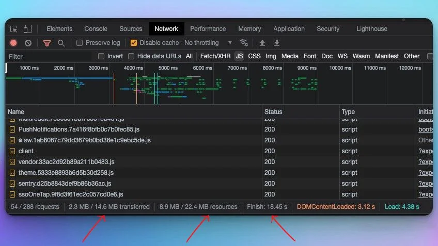The height and width of the screenshot is (246, 438).
Task: Go to the Sources tab
Action: tap(131, 29)
